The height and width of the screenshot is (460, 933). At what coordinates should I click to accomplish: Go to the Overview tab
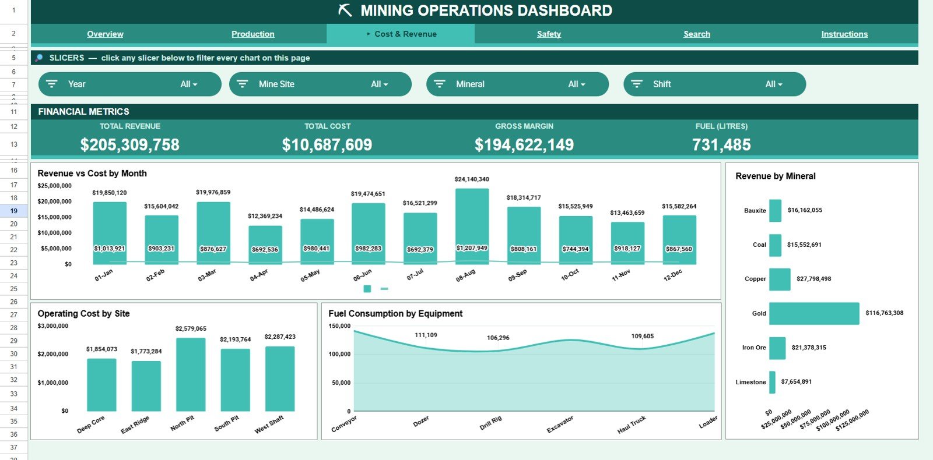[x=105, y=34]
